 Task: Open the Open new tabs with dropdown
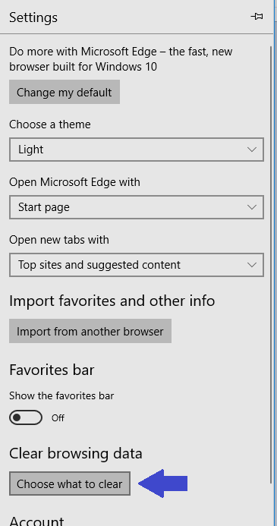point(137,265)
